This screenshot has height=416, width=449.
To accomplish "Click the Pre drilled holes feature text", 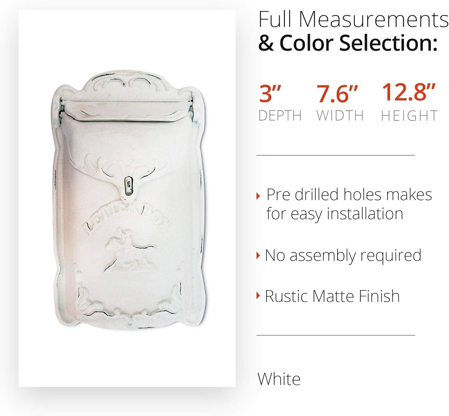I will tap(349, 204).
